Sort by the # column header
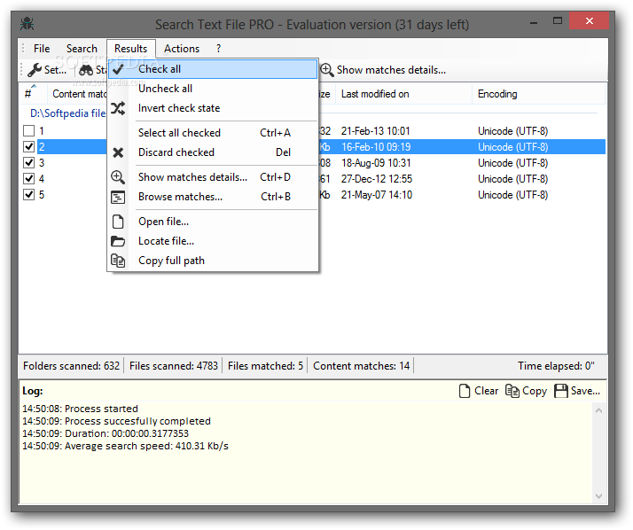 pyautogui.click(x=33, y=94)
